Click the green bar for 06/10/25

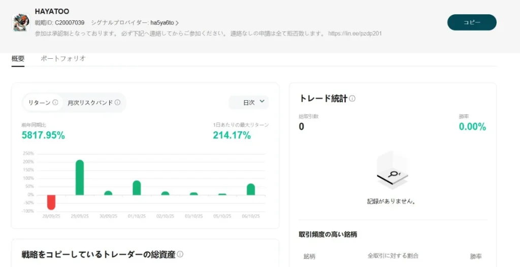click(x=251, y=189)
